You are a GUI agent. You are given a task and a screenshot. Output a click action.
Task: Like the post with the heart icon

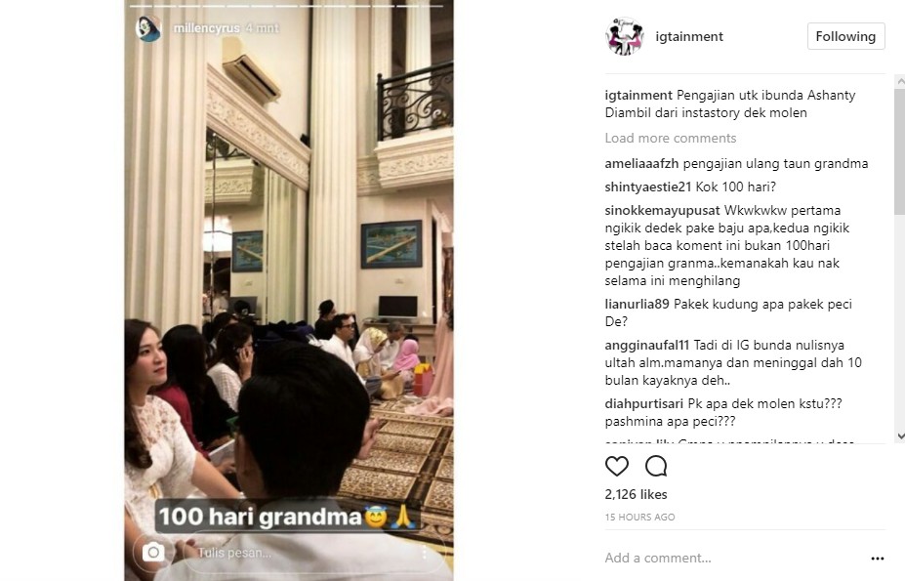(x=616, y=466)
